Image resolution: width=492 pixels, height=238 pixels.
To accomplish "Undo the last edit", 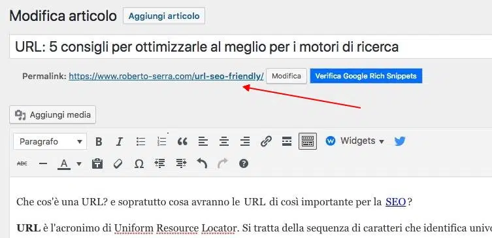I will (x=202, y=163).
